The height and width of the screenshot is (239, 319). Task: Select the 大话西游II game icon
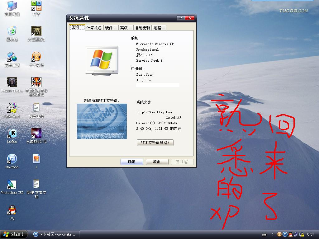pyautogui.click(x=36, y=34)
